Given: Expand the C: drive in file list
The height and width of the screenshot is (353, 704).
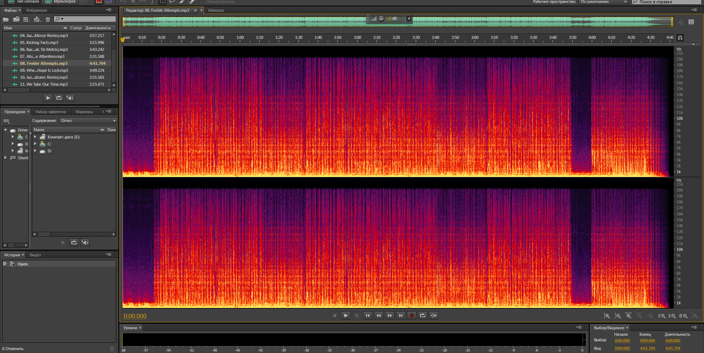Looking at the screenshot, I should click(35, 144).
